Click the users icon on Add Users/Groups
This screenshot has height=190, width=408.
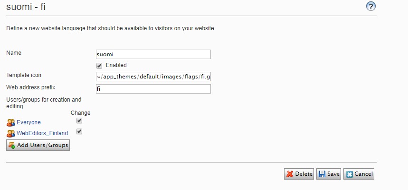click(x=12, y=145)
